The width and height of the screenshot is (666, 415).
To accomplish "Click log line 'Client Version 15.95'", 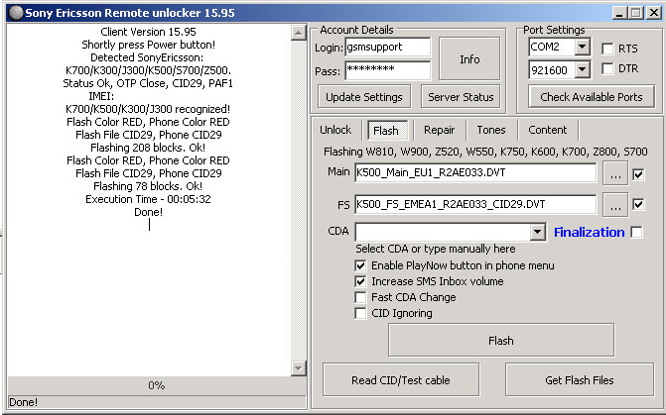I will (148, 32).
